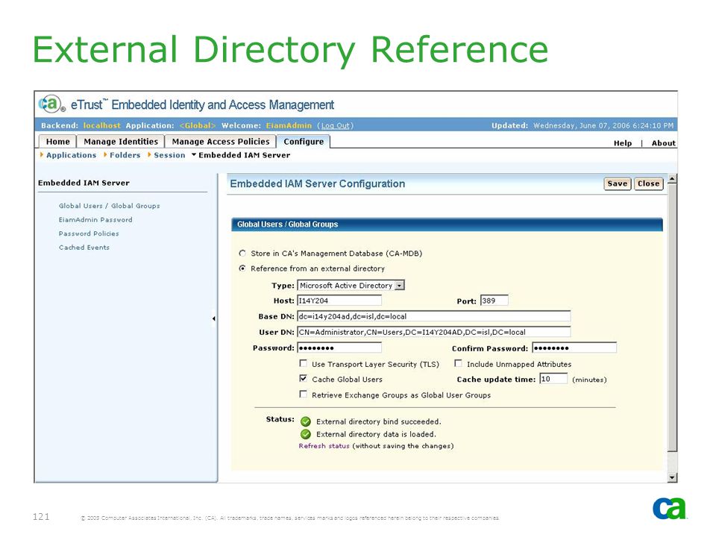Screen dimensions: 716x537
Task: Open the About link
Action: [x=664, y=143]
